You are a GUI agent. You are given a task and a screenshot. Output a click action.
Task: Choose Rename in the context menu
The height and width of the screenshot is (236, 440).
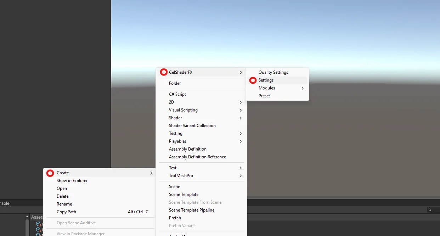pyautogui.click(x=100, y=204)
